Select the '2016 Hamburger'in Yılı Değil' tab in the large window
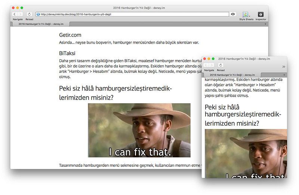 pos(41,24)
